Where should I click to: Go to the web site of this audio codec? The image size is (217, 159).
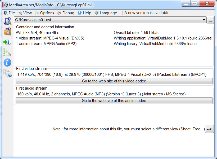114,101
